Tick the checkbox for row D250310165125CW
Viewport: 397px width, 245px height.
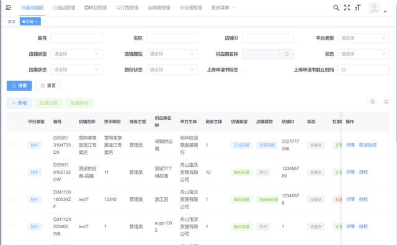pyautogui.click(x=12, y=172)
